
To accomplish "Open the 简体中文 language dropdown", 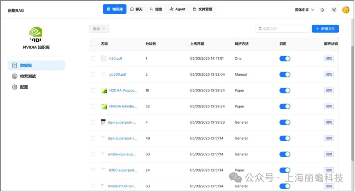I will (304, 10).
